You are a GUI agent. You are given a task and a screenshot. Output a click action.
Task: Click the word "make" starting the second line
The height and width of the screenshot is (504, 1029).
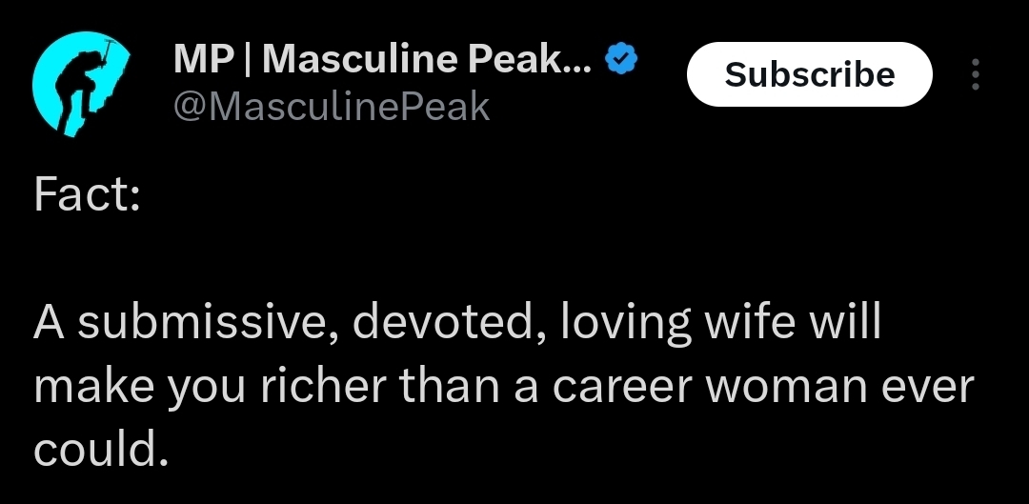93,386
